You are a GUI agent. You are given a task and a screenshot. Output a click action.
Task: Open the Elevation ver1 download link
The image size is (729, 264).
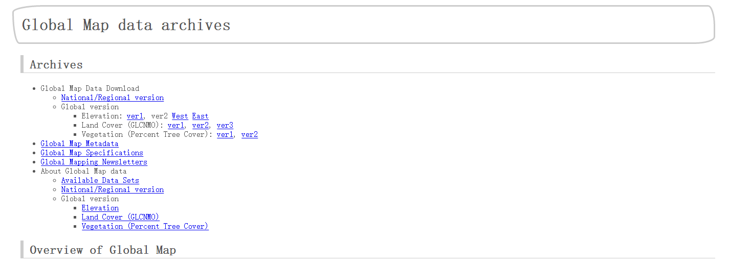pyautogui.click(x=135, y=116)
